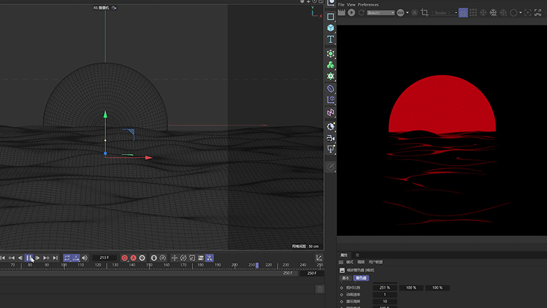Open the volume builder capsule icon
Screen dimensions: 547x308
[330, 89]
